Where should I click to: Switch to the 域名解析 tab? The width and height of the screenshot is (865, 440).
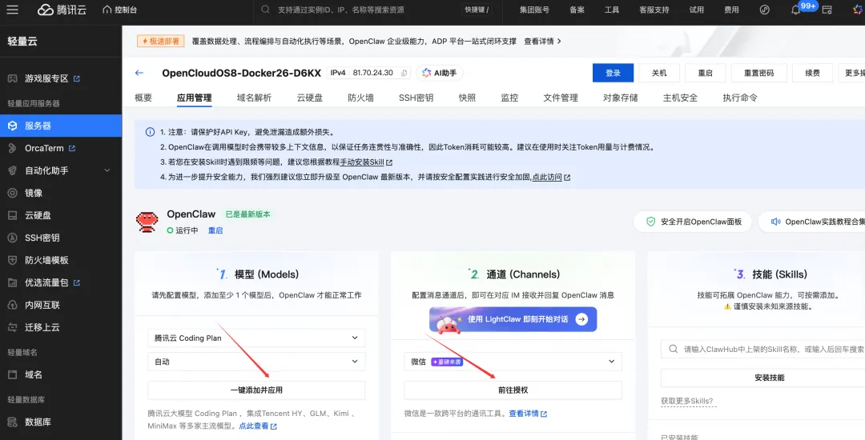[x=255, y=98]
